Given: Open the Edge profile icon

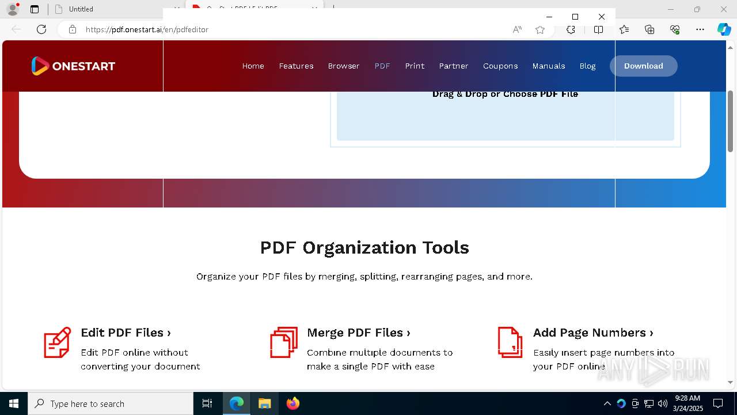Looking at the screenshot, I should 13,9.
